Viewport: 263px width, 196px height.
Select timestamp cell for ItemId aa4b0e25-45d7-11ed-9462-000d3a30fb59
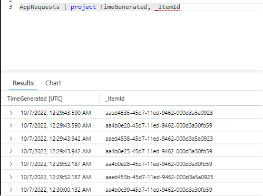(x=56, y=151)
